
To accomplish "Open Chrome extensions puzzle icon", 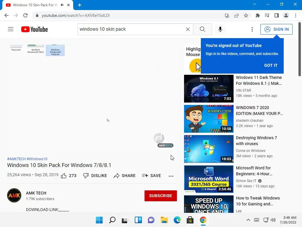I will point(257,15).
